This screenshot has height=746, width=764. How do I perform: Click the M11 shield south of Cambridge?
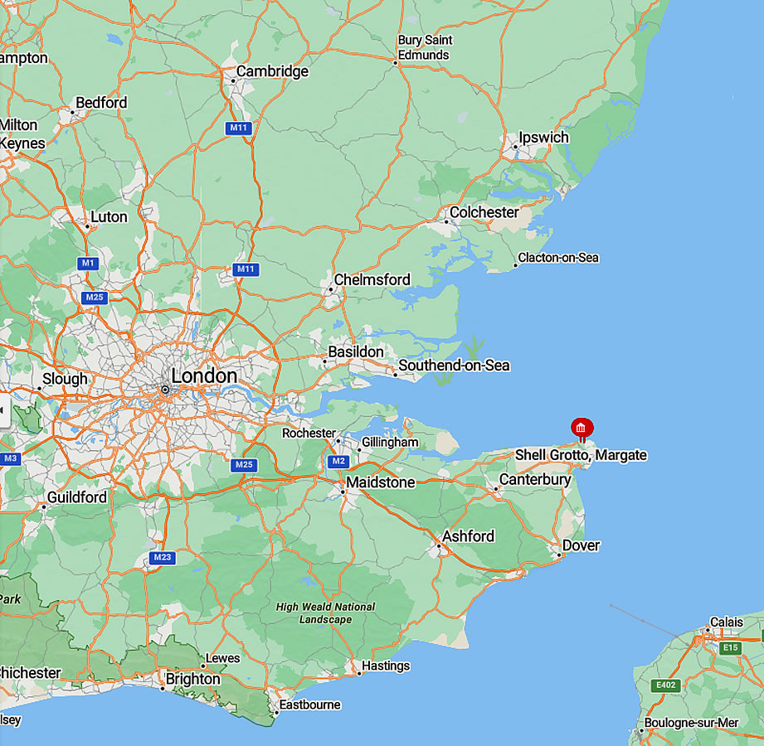pos(238,128)
